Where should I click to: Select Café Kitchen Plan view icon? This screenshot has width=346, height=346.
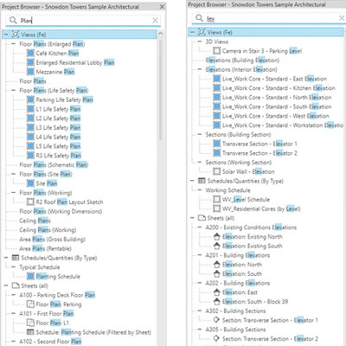[x=30, y=54]
